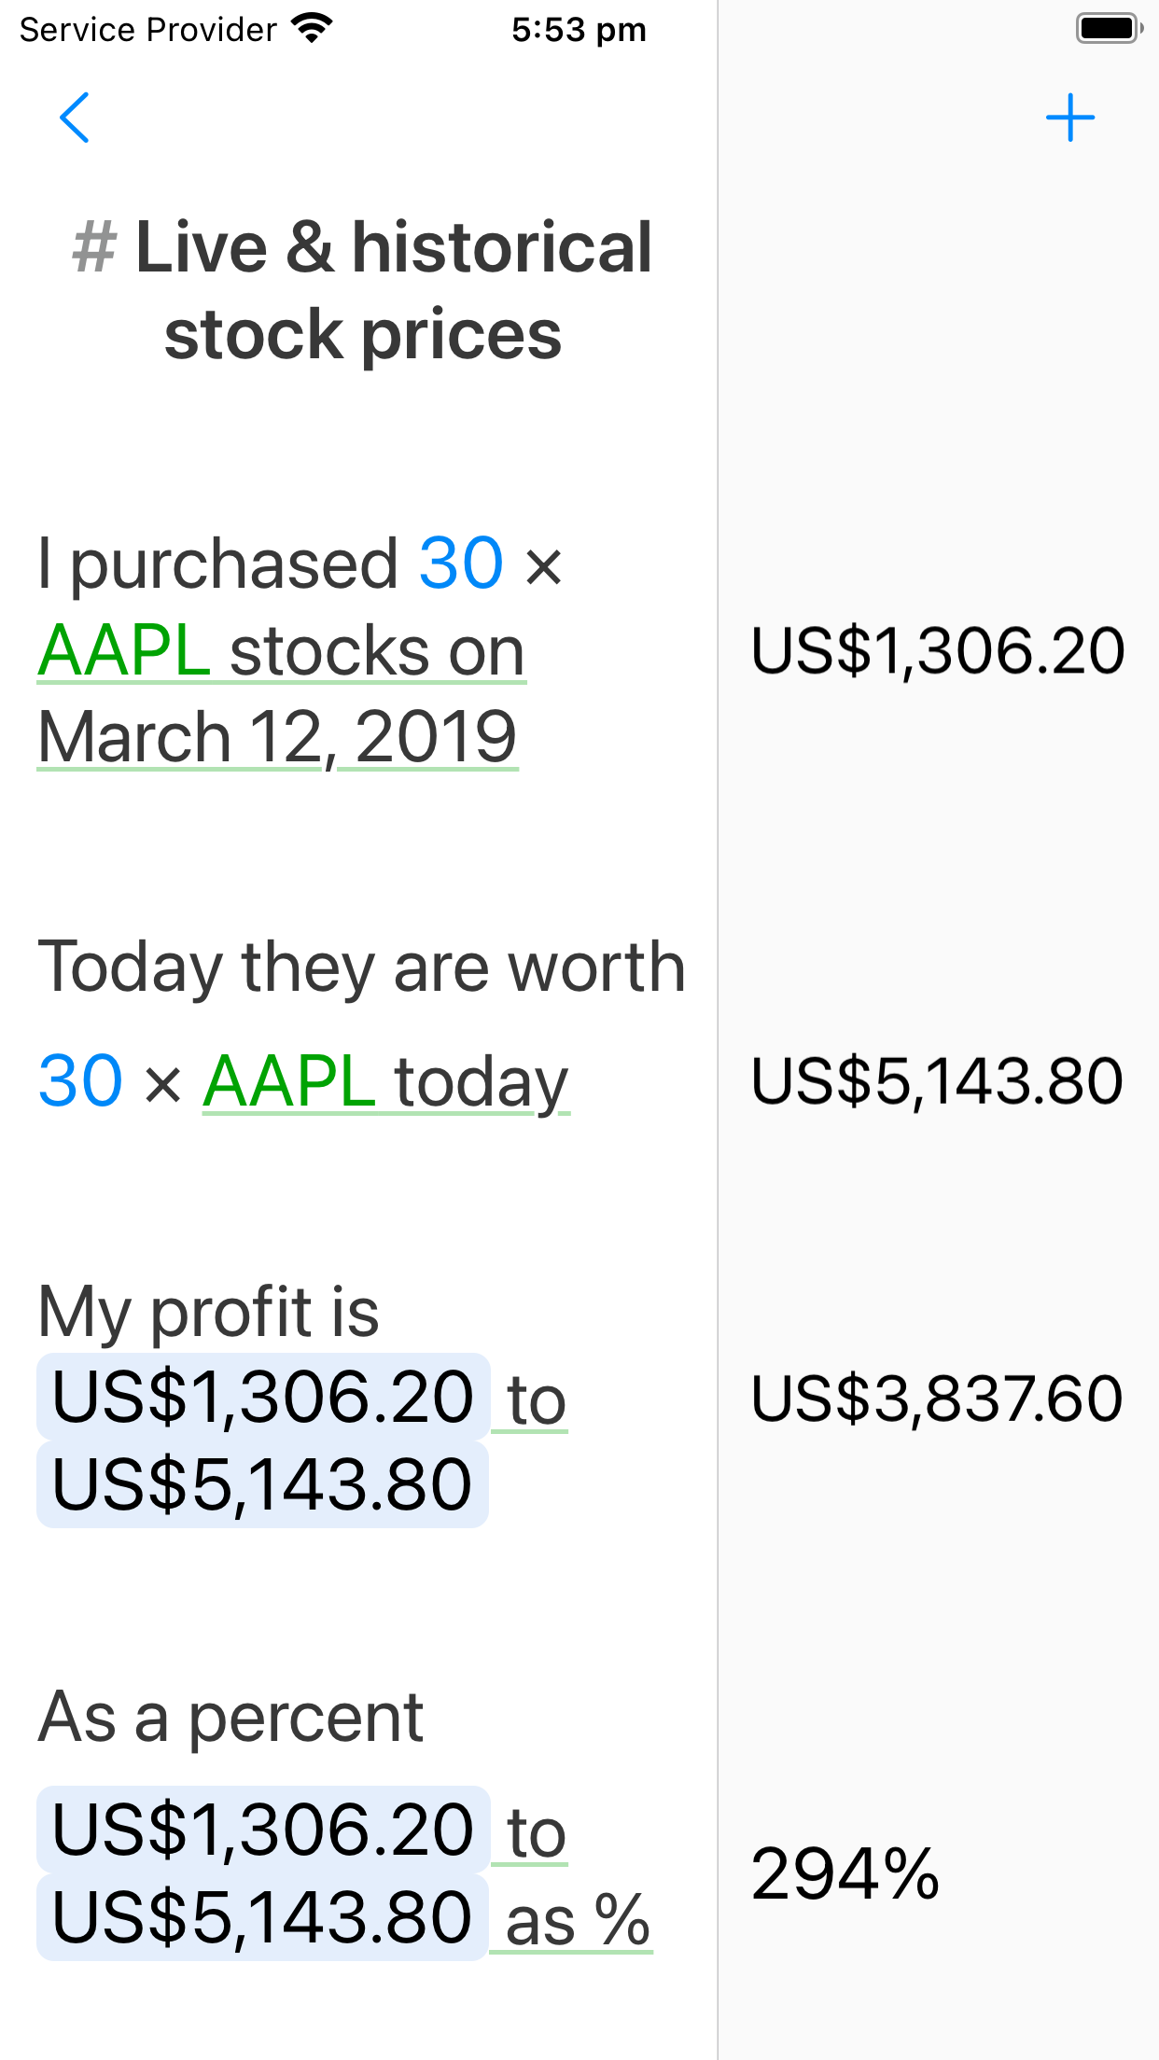The width and height of the screenshot is (1159, 2060).
Task: Tap the AAPL today expression
Action: [385, 1081]
